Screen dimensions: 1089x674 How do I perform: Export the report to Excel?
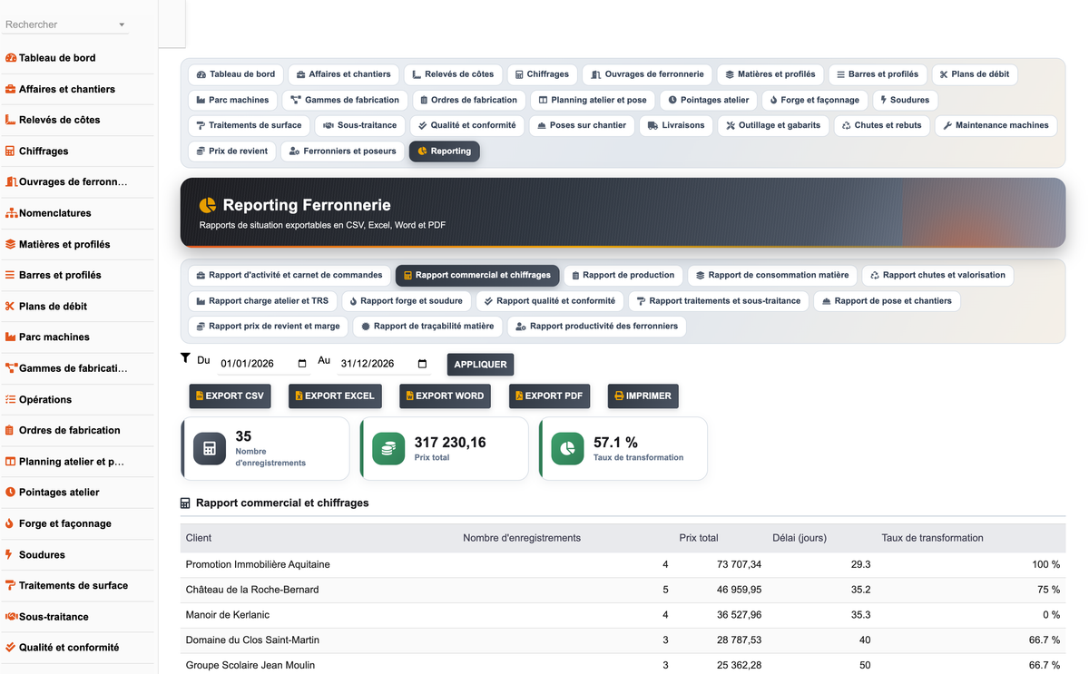coord(335,396)
